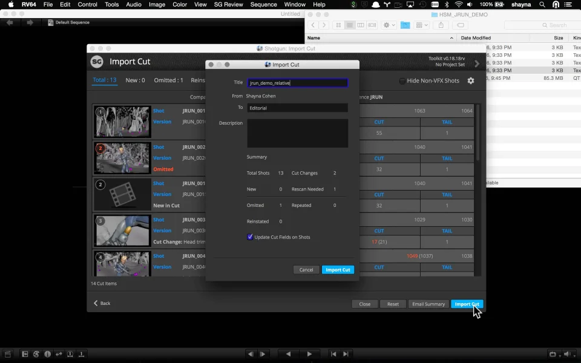Image resolution: width=581 pixels, height=363 pixels.
Task: Open the Finder action gear dropdown
Action: point(389,25)
